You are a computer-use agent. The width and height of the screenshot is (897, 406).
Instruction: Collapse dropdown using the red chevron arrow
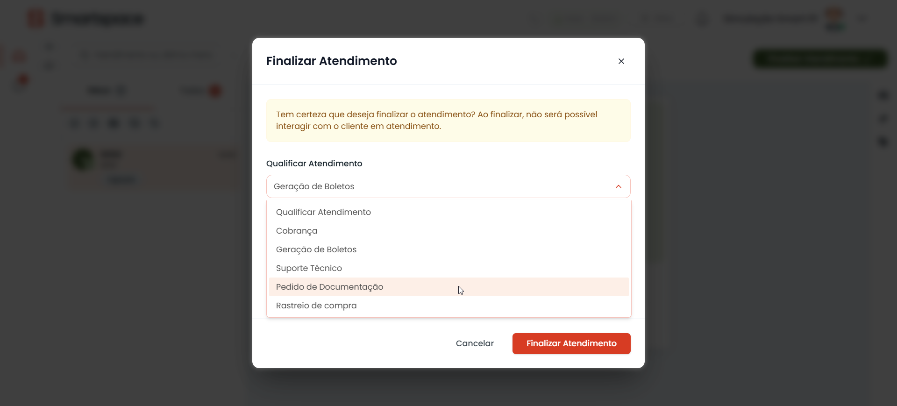[618, 186]
